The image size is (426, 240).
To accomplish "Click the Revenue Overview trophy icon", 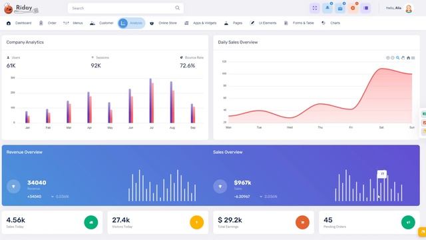I will tap(13, 187).
